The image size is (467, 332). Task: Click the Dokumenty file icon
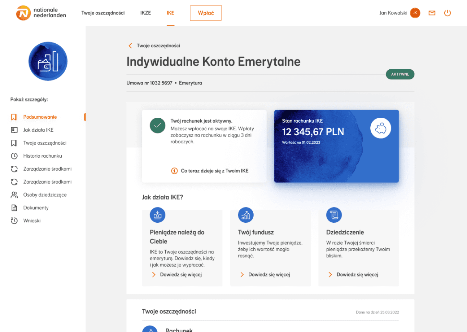[x=14, y=208]
